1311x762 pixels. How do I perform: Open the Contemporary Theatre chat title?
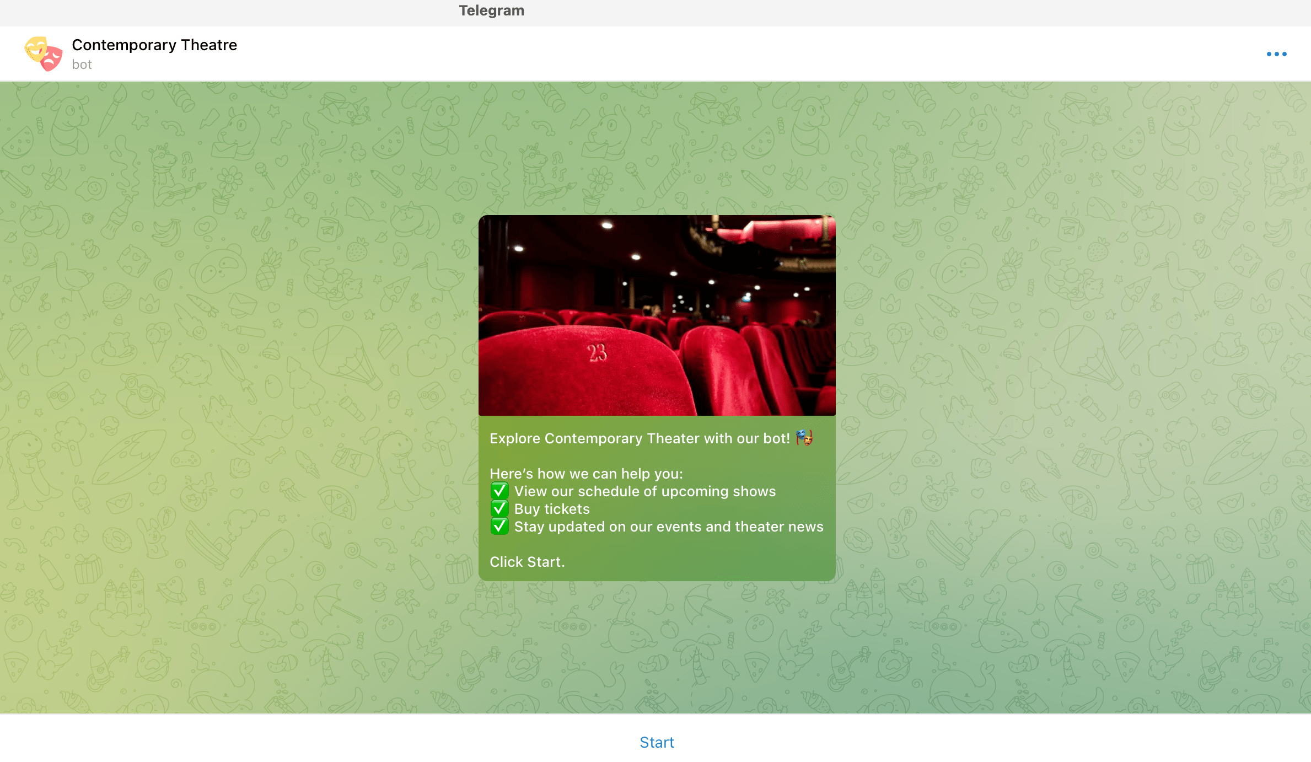[154, 45]
